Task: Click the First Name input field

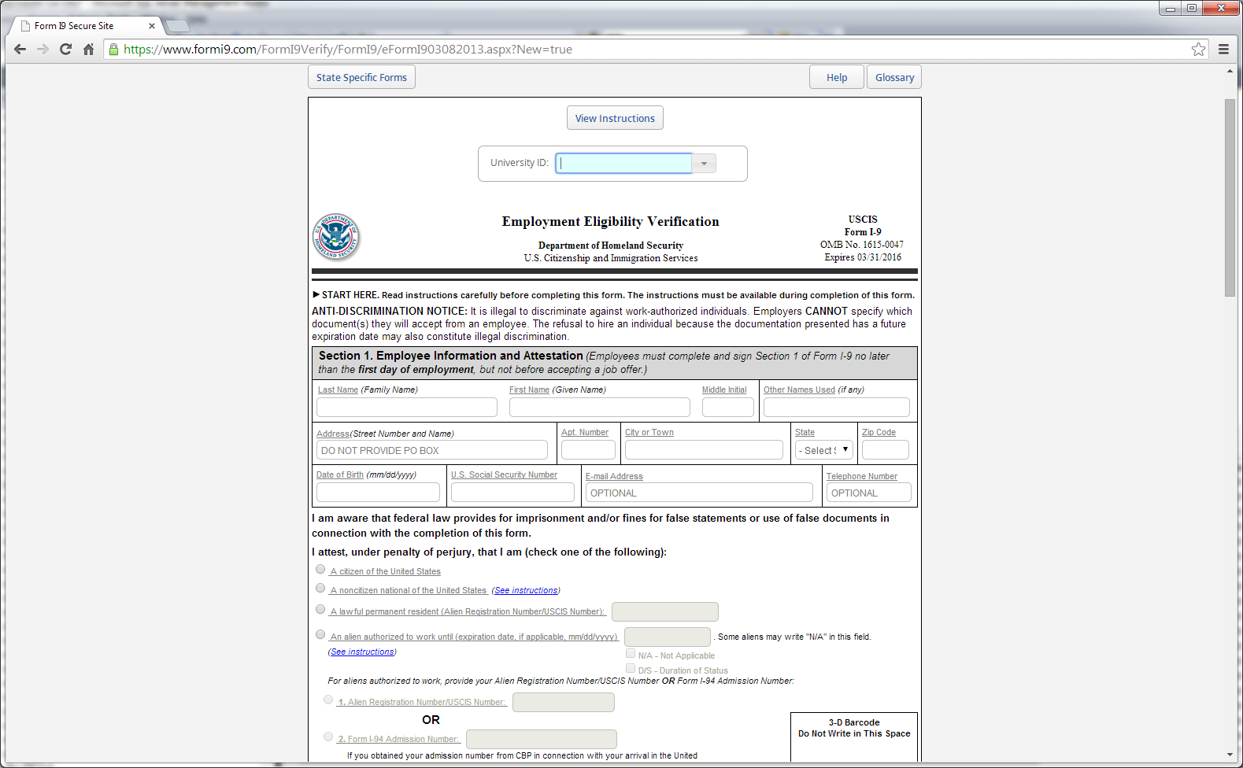Action: point(600,407)
